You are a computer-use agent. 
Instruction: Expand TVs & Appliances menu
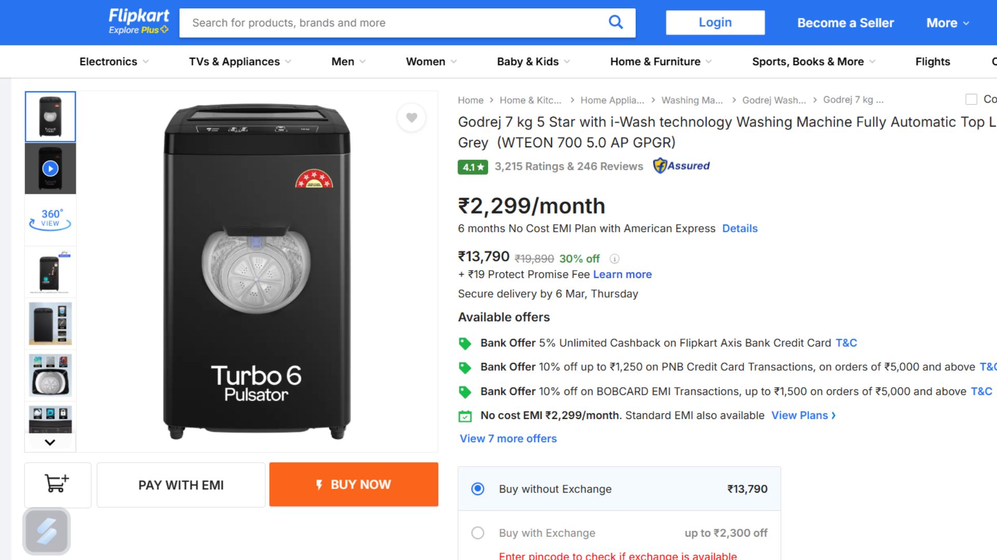(x=240, y=62)
